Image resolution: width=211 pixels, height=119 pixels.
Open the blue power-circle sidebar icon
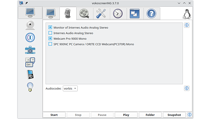pyautogui.click(x=30, y=37)
